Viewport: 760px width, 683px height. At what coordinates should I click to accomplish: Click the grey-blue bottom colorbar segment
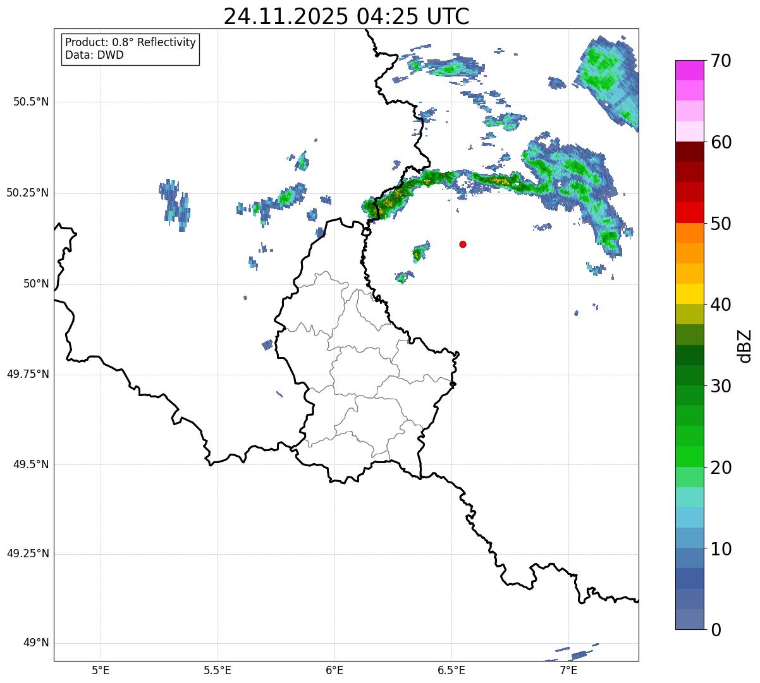689,619
